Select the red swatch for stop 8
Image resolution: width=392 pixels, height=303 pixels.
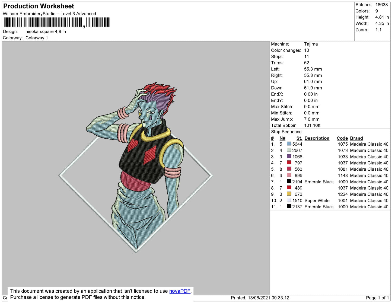point(289,187)
